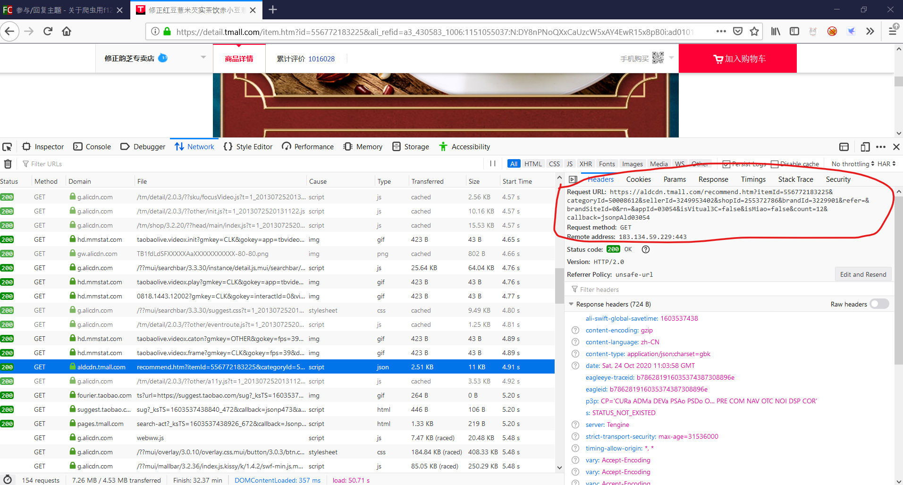Filter requests by Images type
Image resolution: width=903 pixels, height=485 pixels.
(x=633, y=164)
